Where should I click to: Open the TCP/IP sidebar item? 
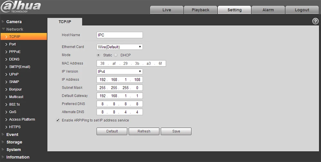click(23, 37)
